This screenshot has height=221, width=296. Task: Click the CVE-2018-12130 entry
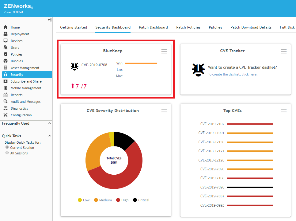click(x=211, y=142)
